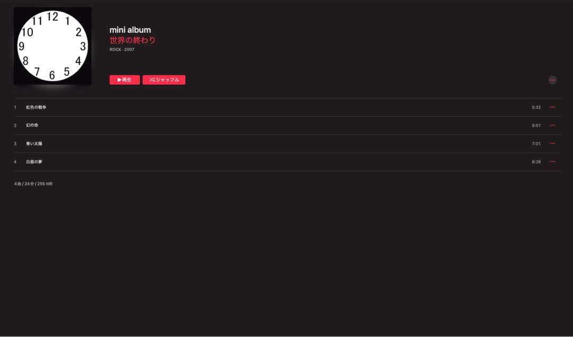Click the ROCK · 2007 genre label
Image resolution: width=573 pixels, height=337 pixels.
122,50
